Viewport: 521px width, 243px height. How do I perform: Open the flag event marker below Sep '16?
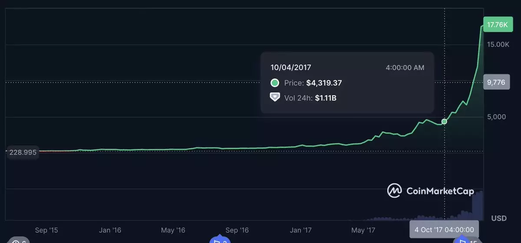218,240
